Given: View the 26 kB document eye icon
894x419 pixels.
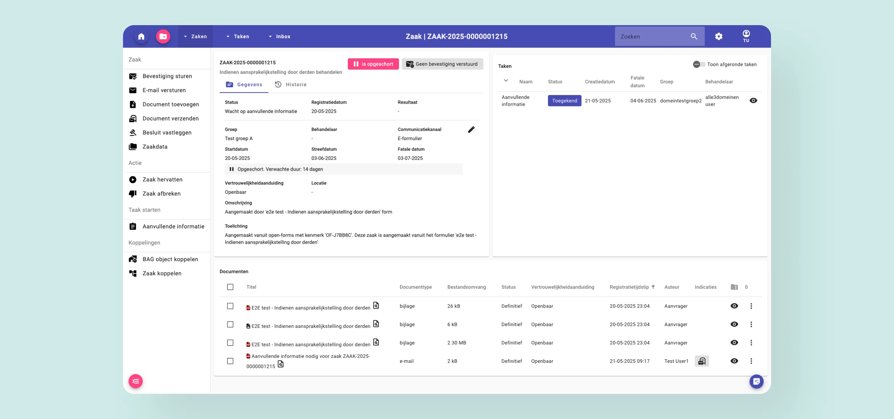Looking at the screenshot, I should click(734, 306).
